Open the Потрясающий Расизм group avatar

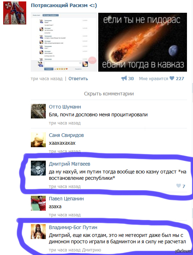click(15, 13)
